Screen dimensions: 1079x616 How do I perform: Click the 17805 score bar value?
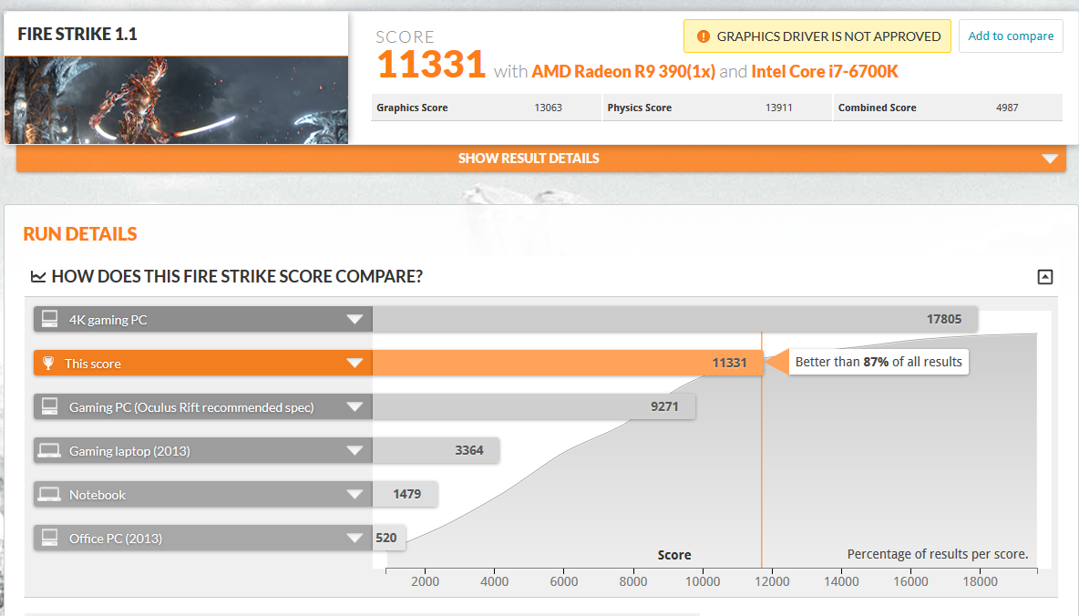pyautogui.click(x=943, y=319)
